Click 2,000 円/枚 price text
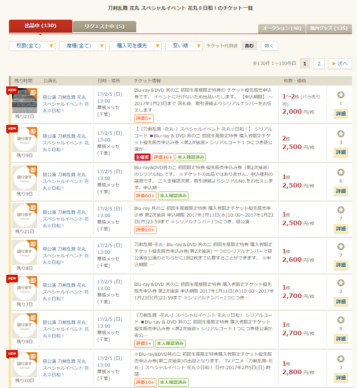 pyautogui.click(x=298, y=111)
